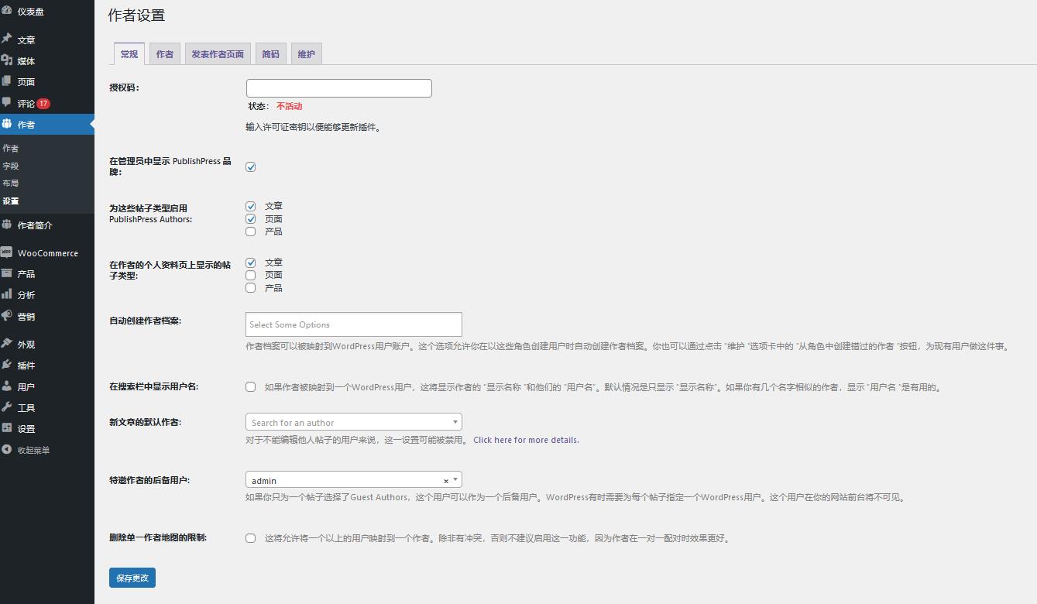
Task: Open Posts (文章) via pin icon
Action: 7,39
